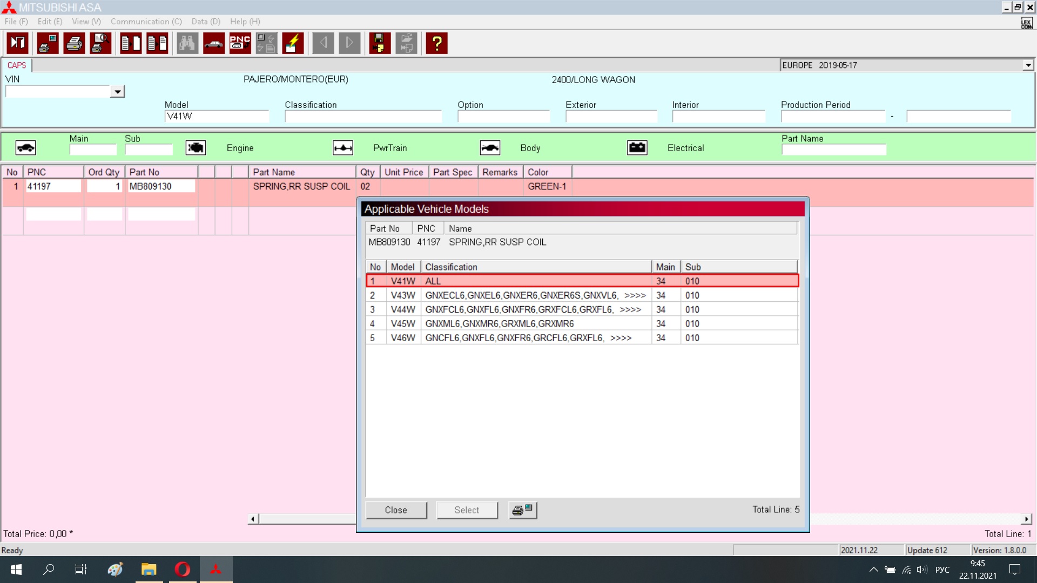Expand the VIN dropdown arrow
Viewport: 1037px width, 583px height.
pos(117,92)
